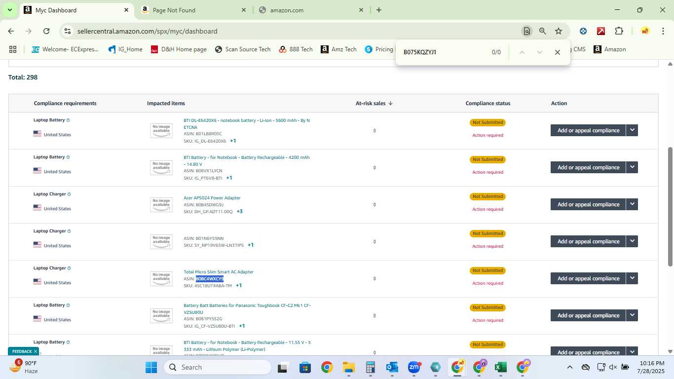
Task: Open the Chrome three-dot menu
Action: point(663,31)
